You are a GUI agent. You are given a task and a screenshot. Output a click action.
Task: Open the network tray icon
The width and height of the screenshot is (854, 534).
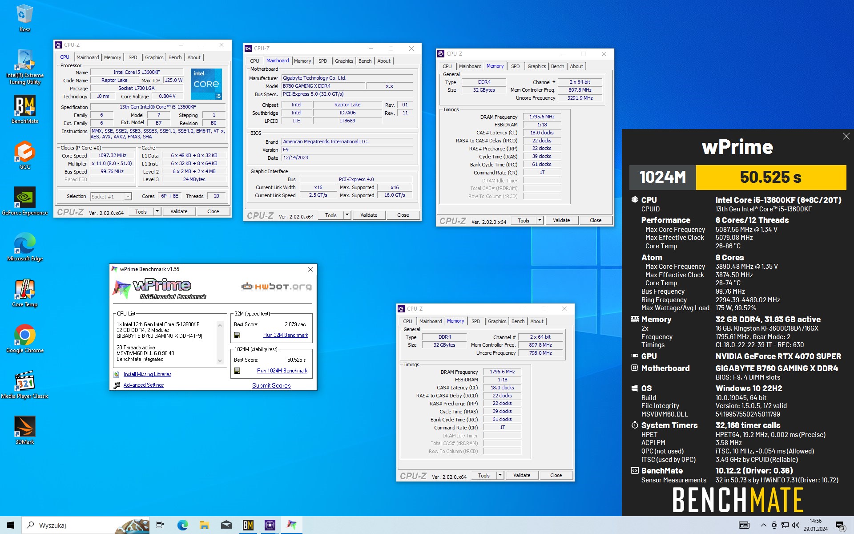click(785, 526)
